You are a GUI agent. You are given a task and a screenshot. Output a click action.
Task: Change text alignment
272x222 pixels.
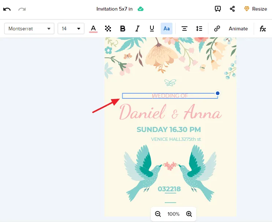tap(185, 29)
